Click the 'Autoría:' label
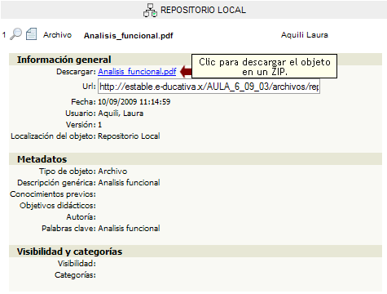Image resolution: width=387 pixels, height=294 pixels. coord(81,217)
